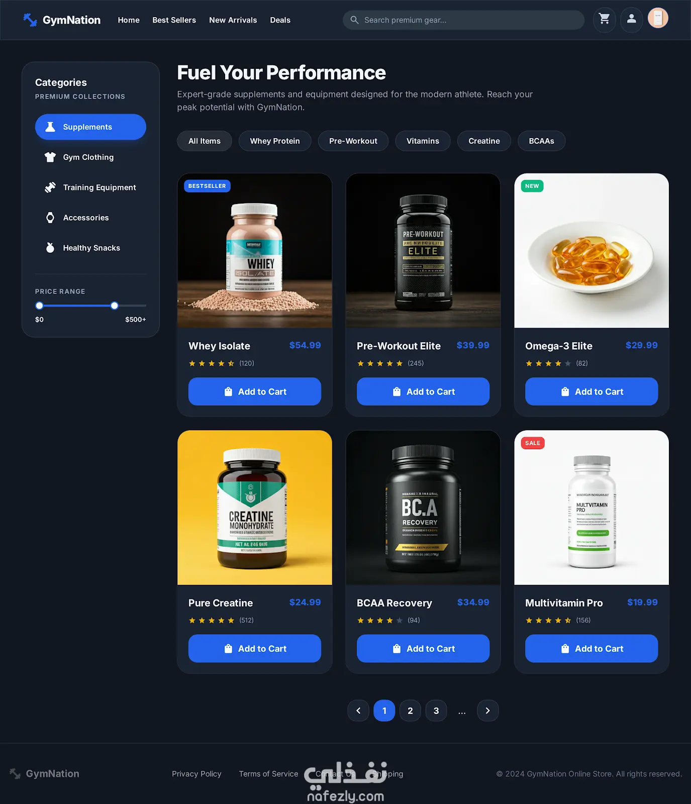Open the shopping cart icon
This screenshot has height=804, width=691.
(x=605, y=20)
